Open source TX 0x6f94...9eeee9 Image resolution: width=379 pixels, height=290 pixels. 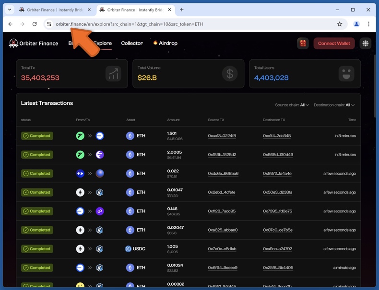click(x=223, y=268)
